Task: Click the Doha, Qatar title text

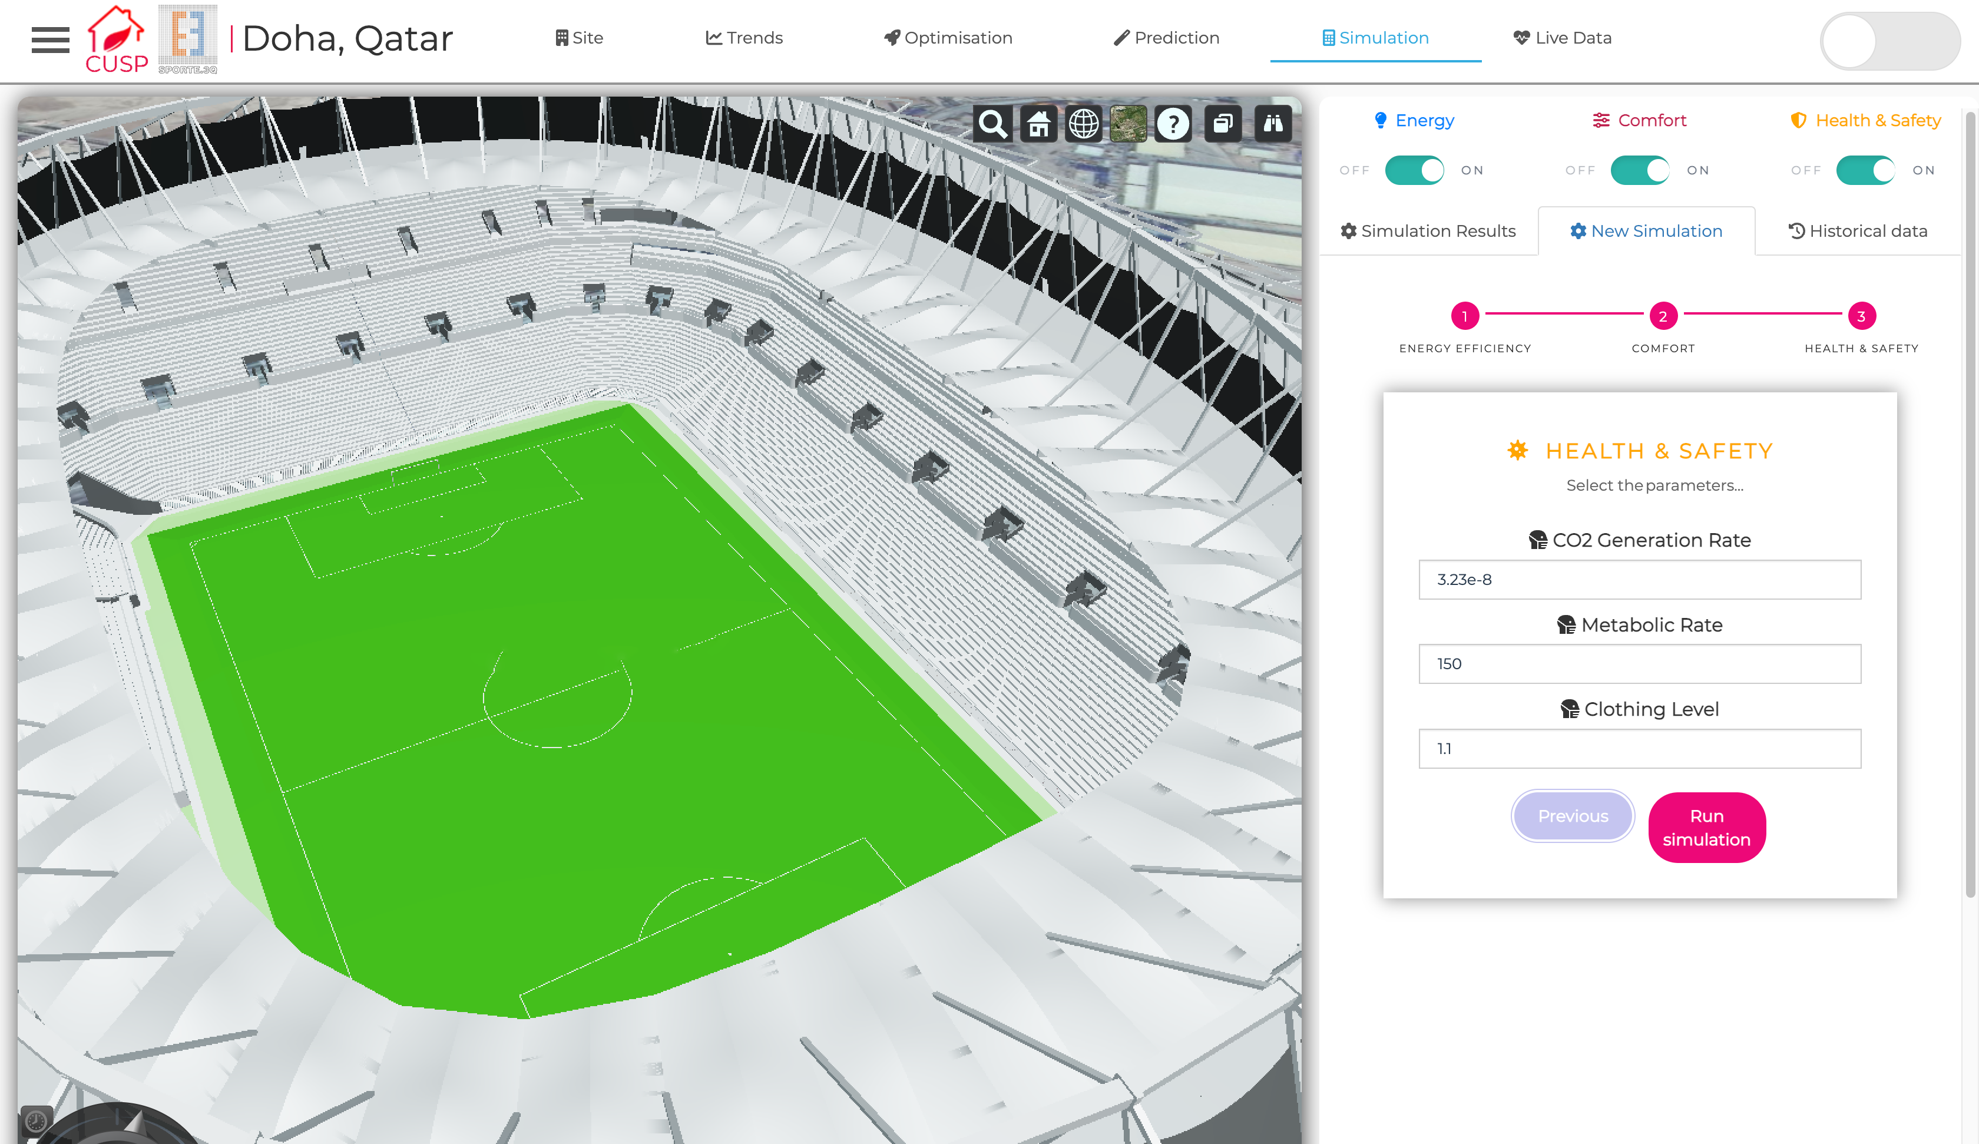Action: tap(348, 38)
